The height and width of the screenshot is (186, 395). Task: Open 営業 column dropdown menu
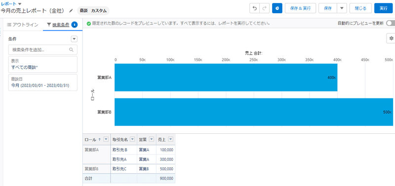click(152, 139)
